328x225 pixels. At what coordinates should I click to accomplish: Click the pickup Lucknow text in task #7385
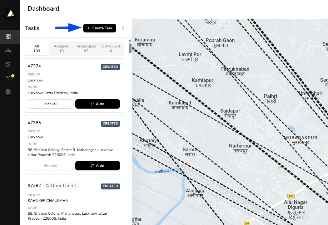click(x=35, y=137)
